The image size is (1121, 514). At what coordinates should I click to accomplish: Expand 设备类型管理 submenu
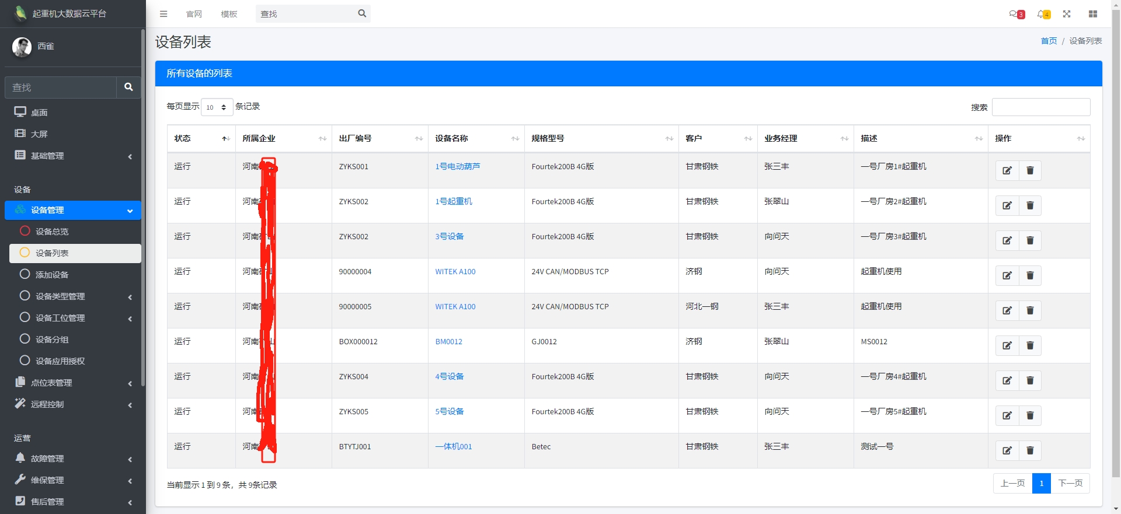point(75,296)
